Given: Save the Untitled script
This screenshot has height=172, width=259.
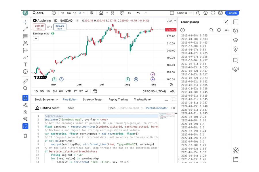Looking at the screenshot, I should [71, 108].
